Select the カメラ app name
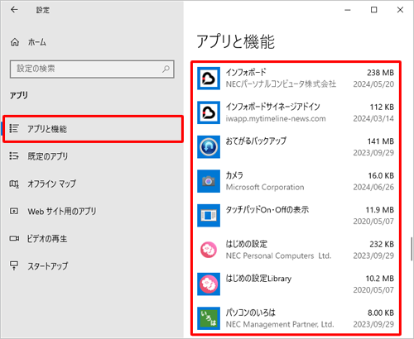The width and height of the screenshot is (414, 339). [234, 175]
